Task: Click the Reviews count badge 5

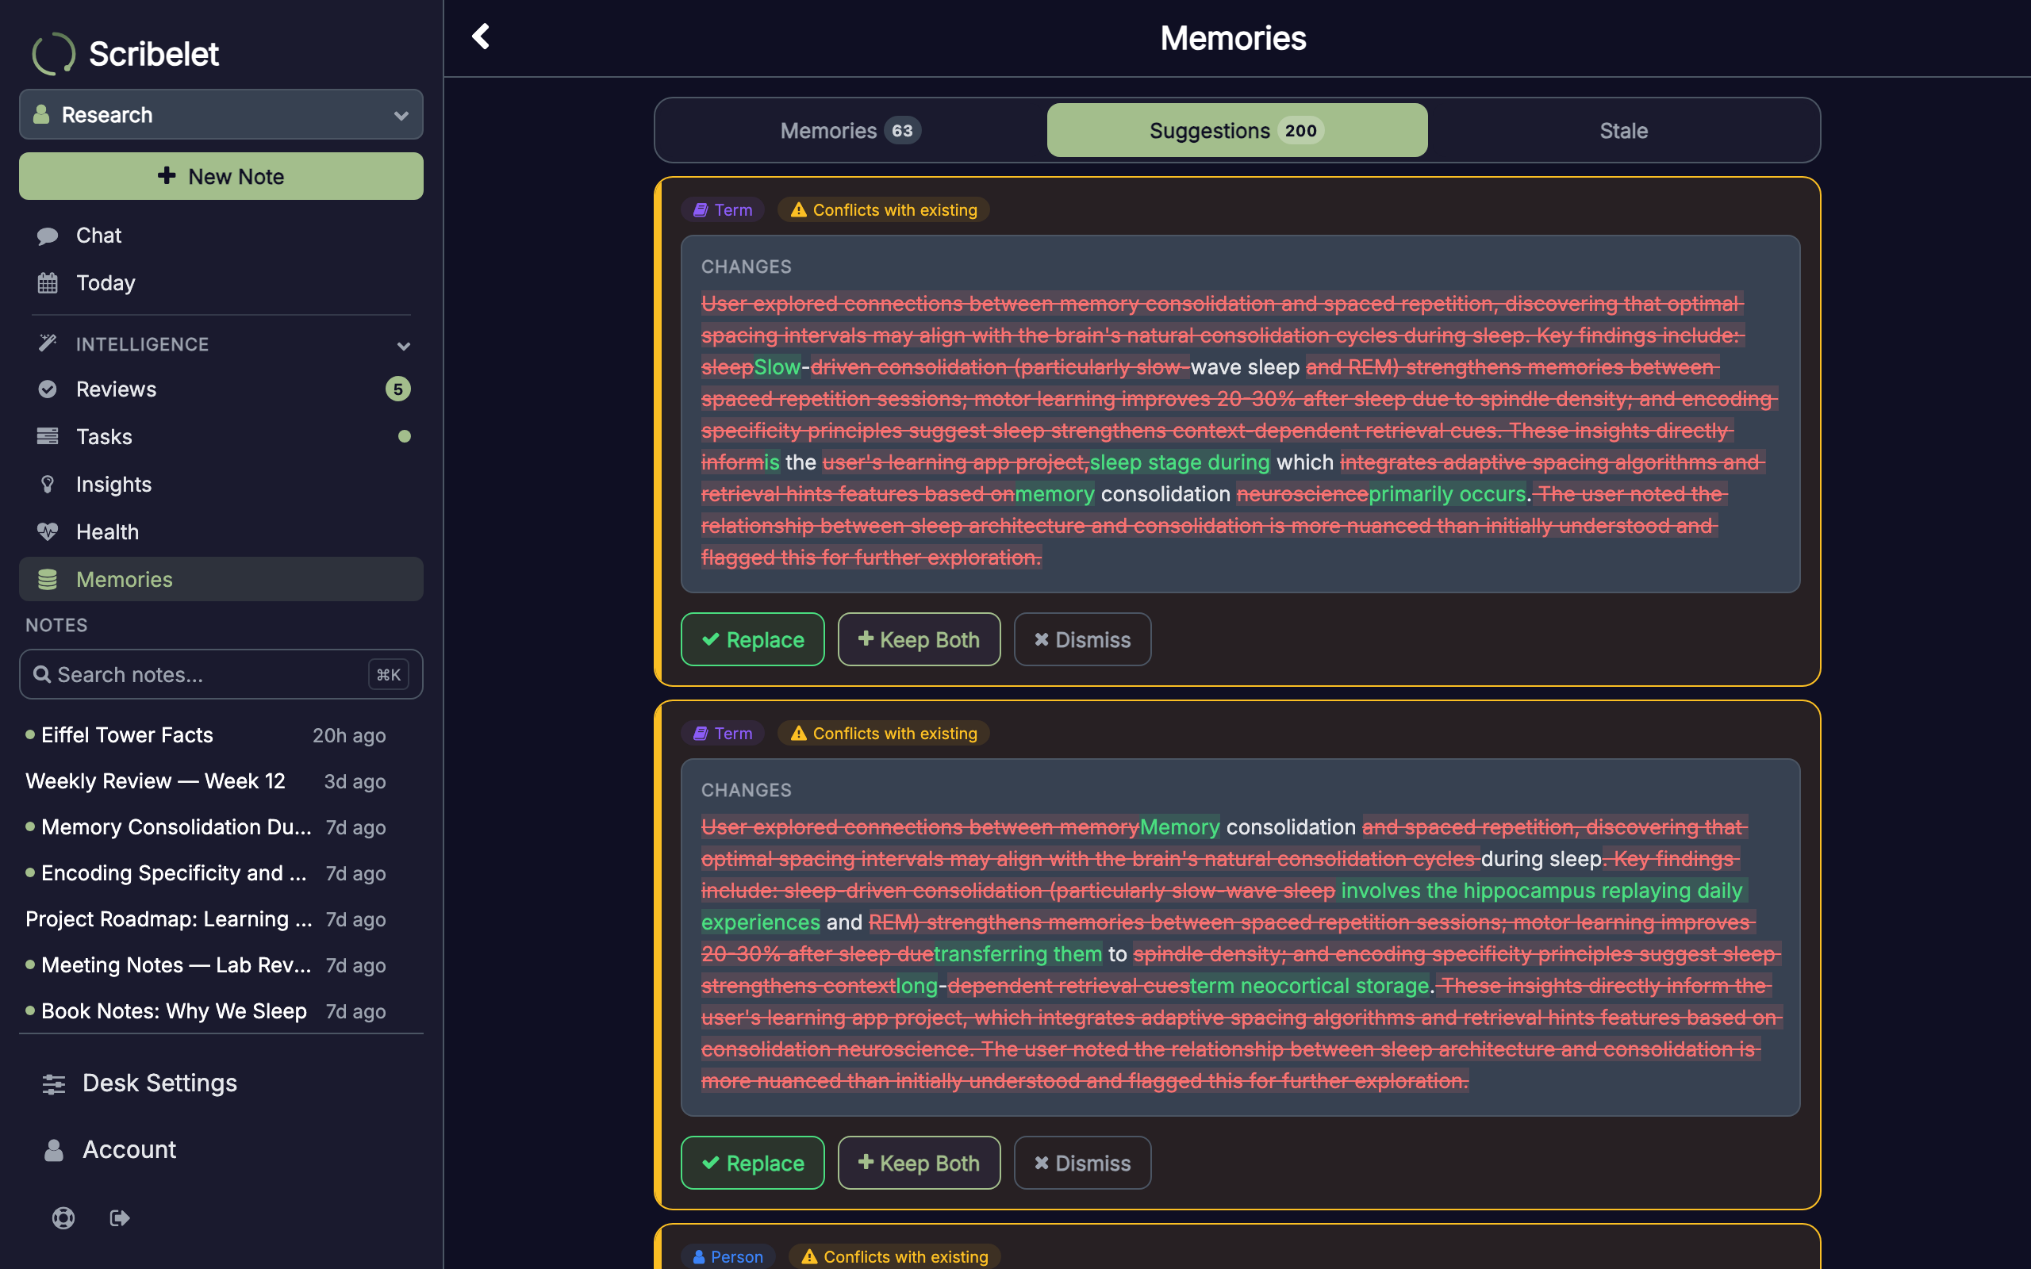Action: coord(397,389)
